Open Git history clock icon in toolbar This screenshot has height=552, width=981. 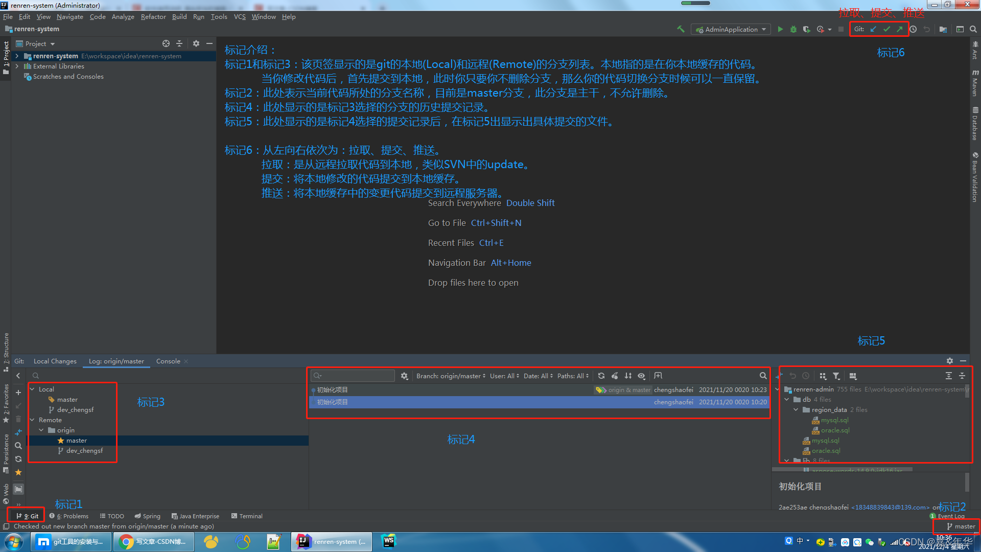913,29
